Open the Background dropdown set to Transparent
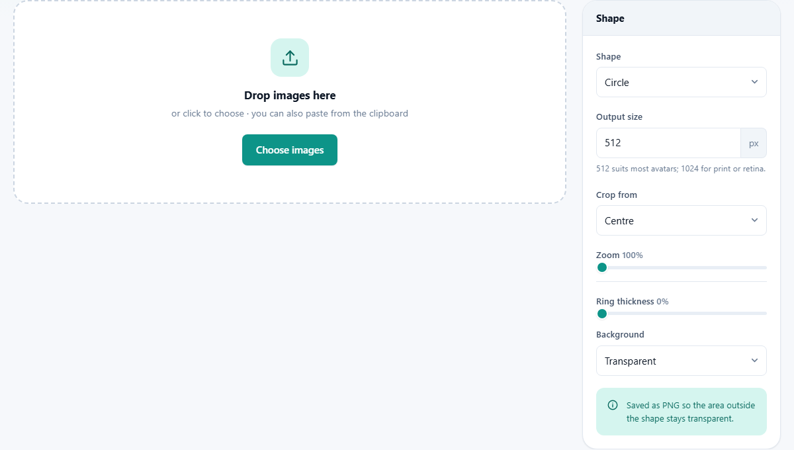 pyautogui.click(x=682, y=361)
